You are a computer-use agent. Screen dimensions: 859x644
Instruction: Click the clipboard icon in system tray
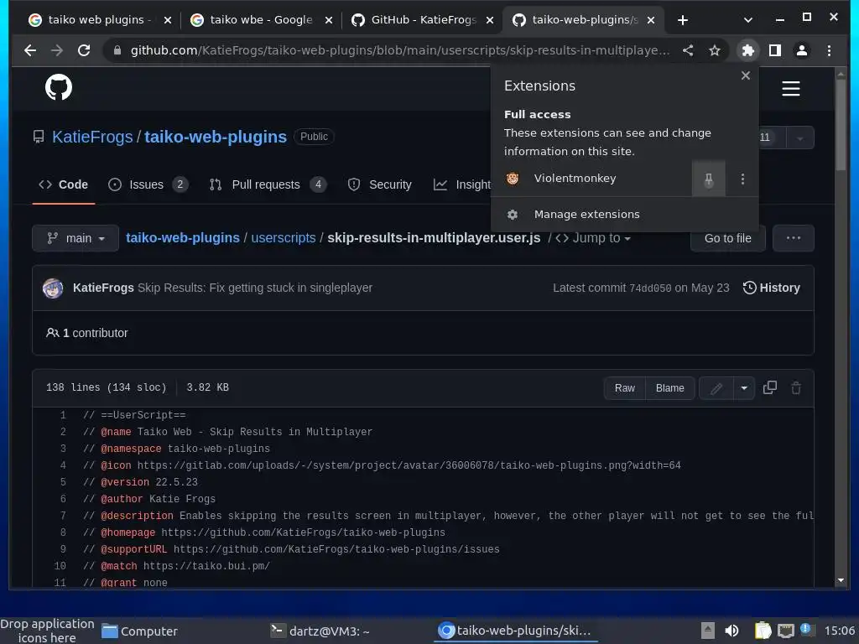click(763, 631)
